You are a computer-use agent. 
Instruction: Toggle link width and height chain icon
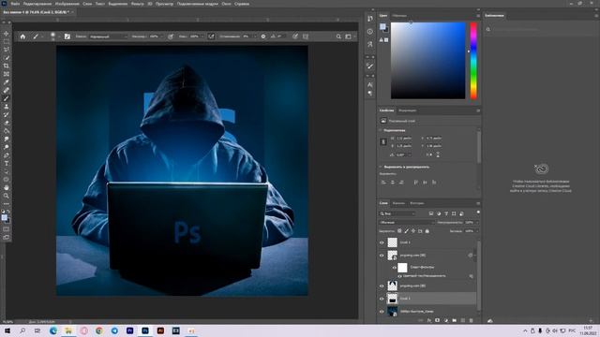383,142
